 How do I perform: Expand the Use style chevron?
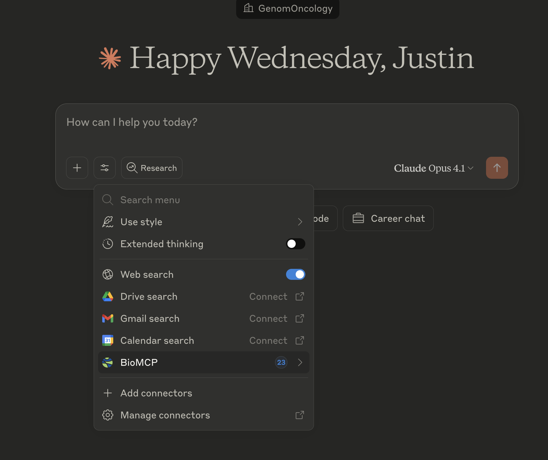point(300,222)
